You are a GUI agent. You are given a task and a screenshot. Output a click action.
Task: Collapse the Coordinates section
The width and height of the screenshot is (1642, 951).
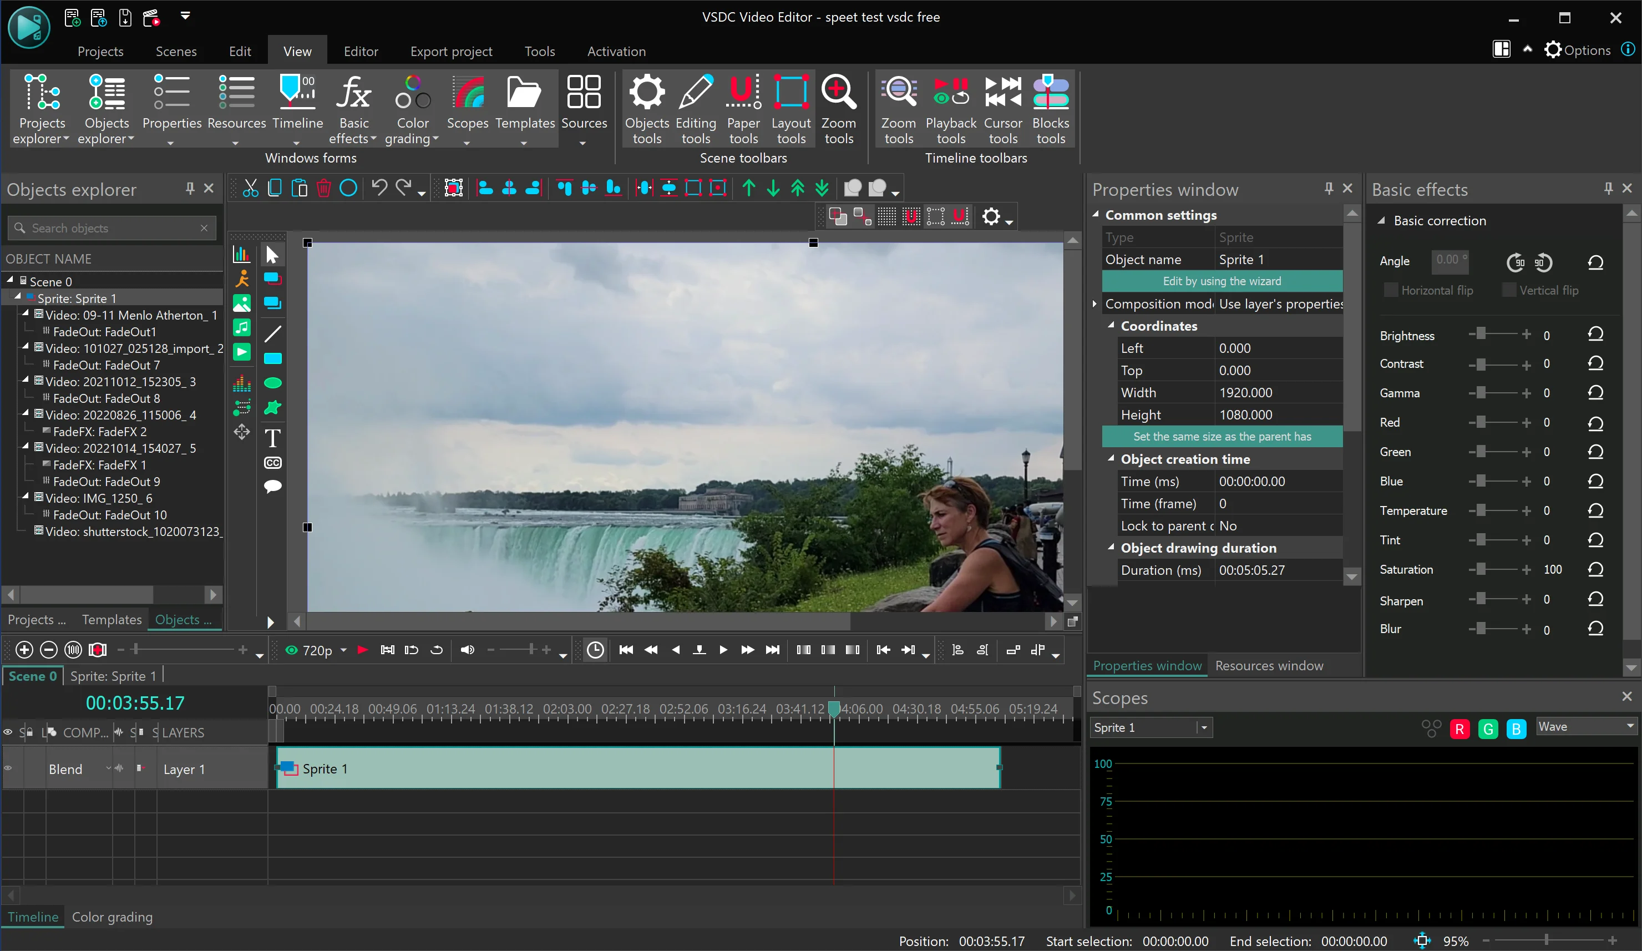pos(1111,326)
